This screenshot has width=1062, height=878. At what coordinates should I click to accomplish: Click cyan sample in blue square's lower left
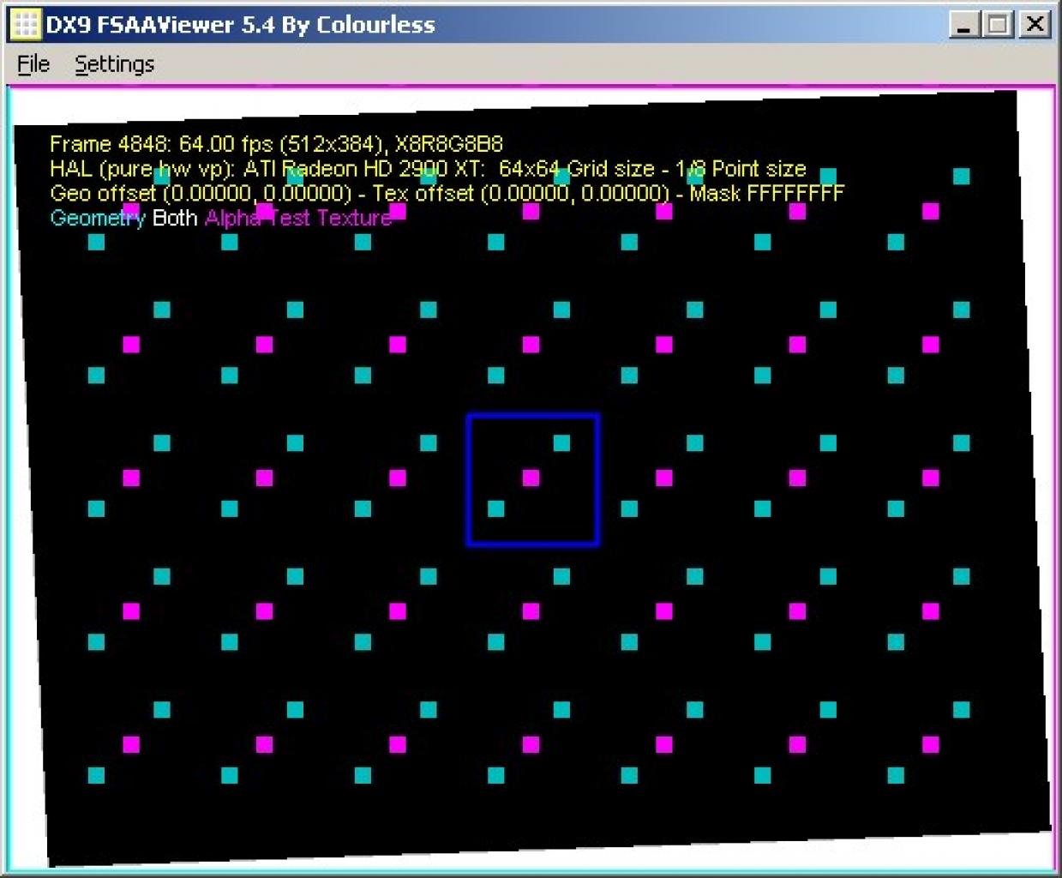point(496,508)
